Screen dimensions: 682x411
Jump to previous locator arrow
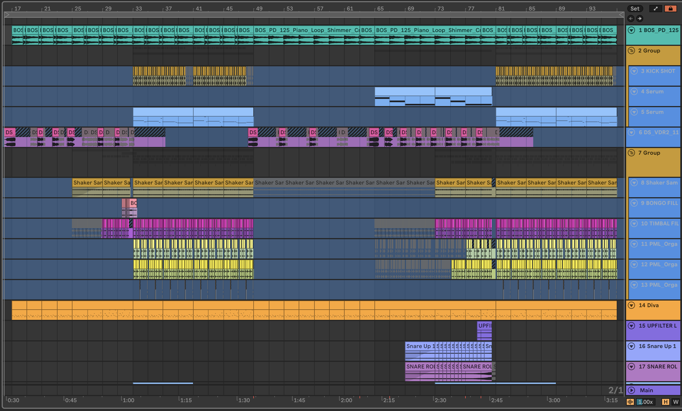[631, 19]
